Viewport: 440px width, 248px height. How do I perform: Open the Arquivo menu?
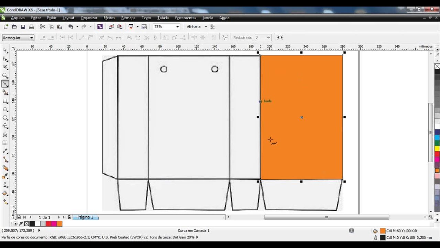[x=18, y=18]
